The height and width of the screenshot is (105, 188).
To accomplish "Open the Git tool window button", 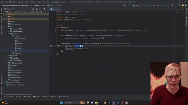I will (5, 97).
